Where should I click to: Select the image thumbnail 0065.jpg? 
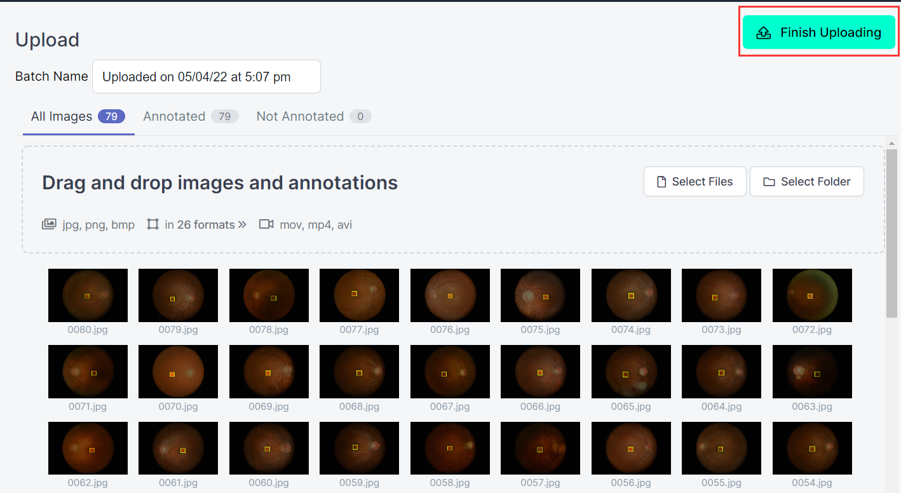tap(631, 372)
